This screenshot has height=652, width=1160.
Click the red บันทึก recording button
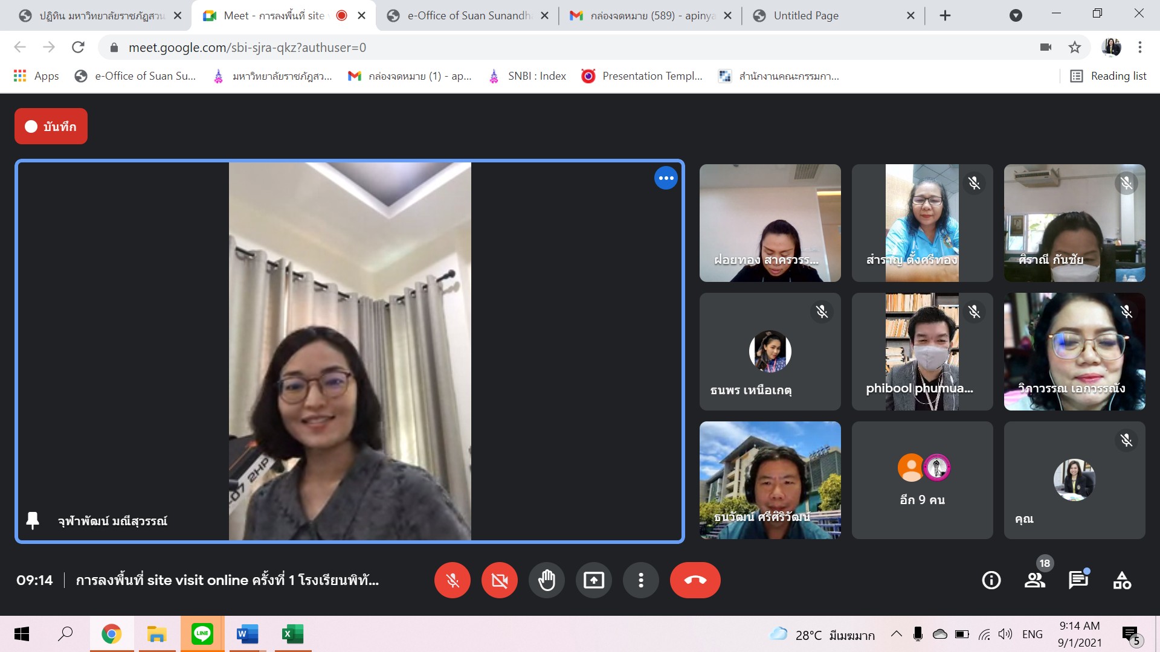pos(51,126)
